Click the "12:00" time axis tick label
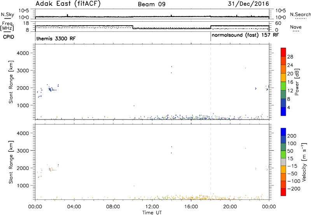Viewport: 311px width, 215px height. pos(152,207)
